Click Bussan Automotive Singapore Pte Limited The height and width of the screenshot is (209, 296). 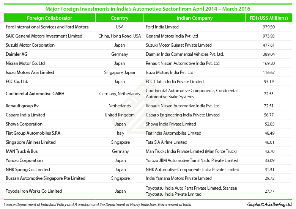pos(46,178)
